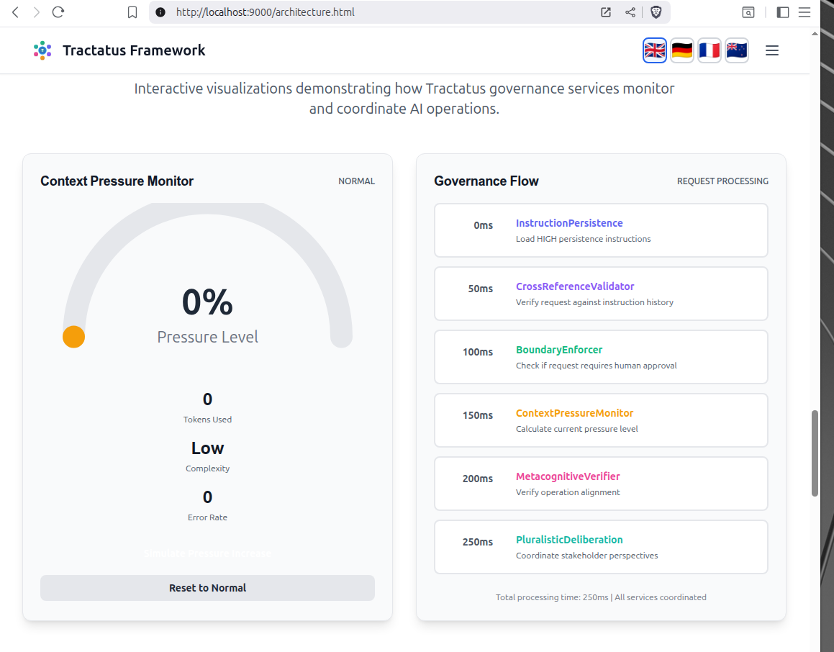Bookmark this page using the bookmark icon
Image resolution: width=834 pixels, height=652 pixels.
point(132,12)
